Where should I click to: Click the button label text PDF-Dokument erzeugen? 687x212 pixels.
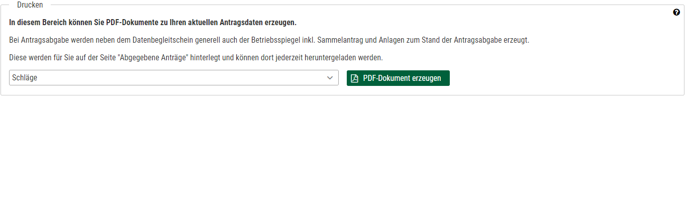[402, 78]
